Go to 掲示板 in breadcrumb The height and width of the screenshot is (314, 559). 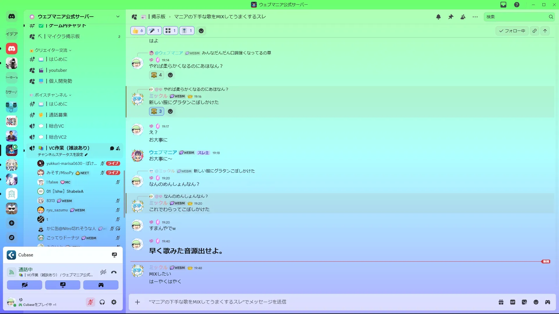(x=158, y=17)
